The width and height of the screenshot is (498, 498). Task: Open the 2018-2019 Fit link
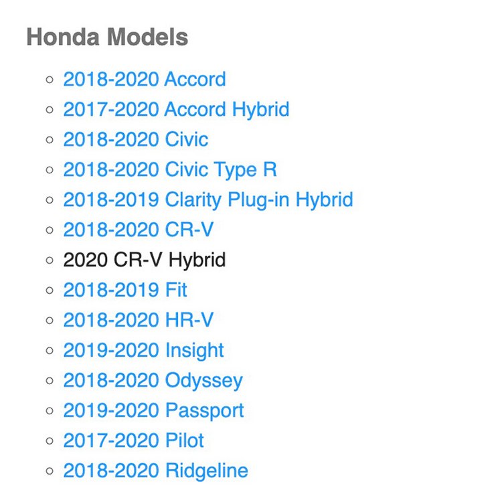124,290
